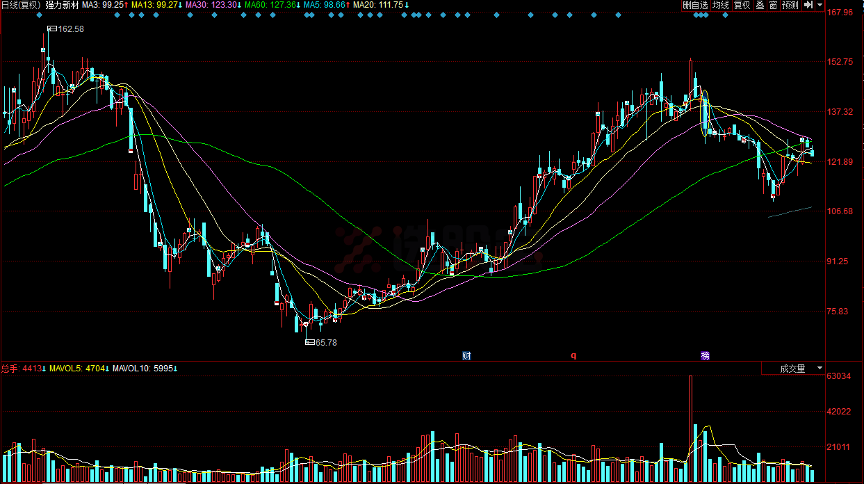The image size is (864, 484).
Task: Click the 65.78 low price label icon
Action: (310, 342)
